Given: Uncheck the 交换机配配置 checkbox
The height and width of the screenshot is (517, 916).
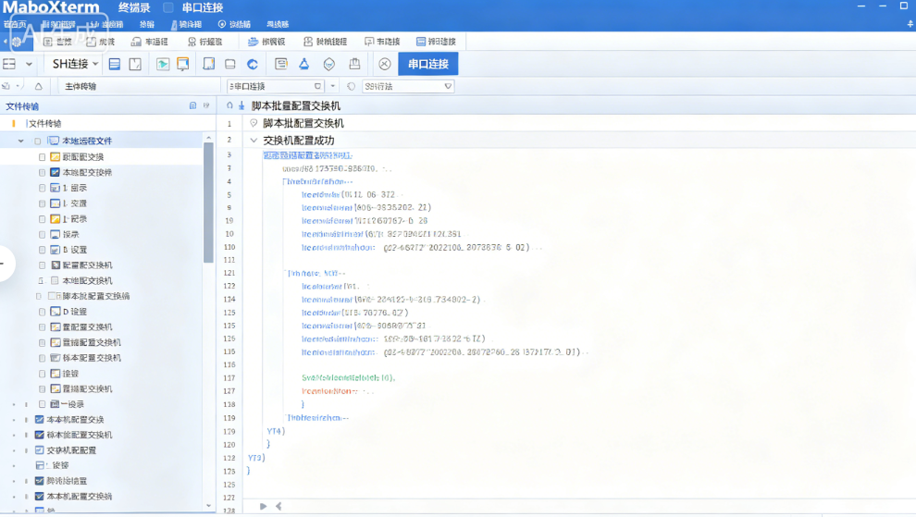Looking at the screenshot, I should (39, 450).
